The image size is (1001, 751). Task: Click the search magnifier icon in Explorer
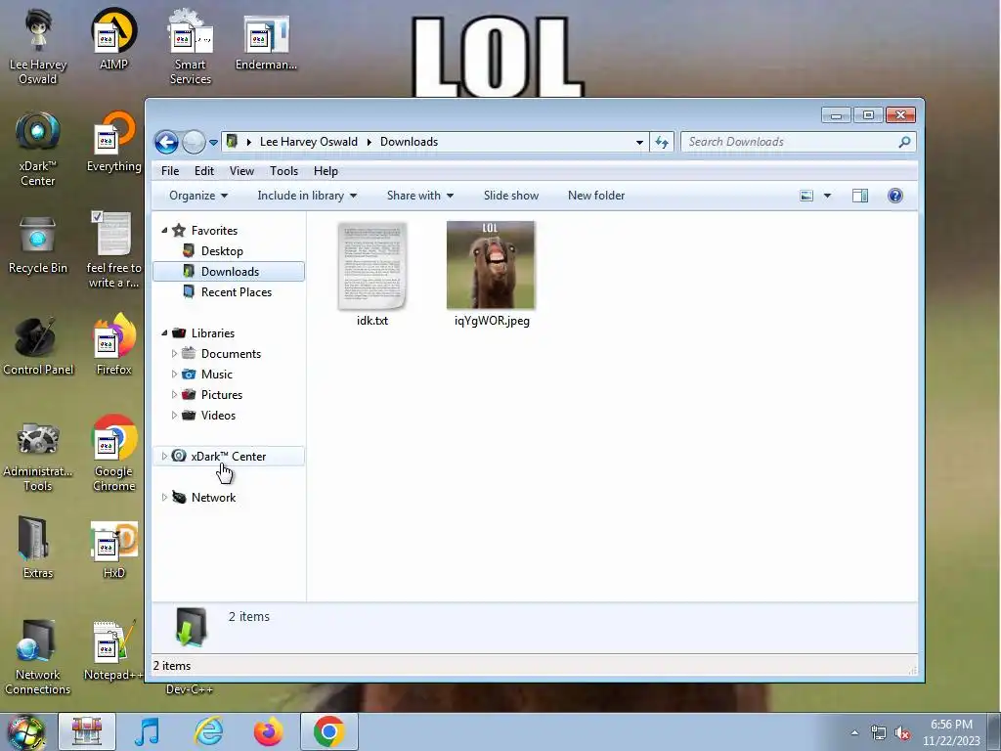904,142
